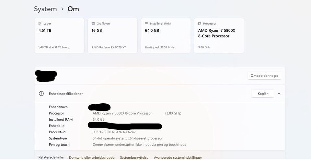Click the Produkt-id value 00330-80203-04763-AA242
311x160 pixels.
pos(114,132)
